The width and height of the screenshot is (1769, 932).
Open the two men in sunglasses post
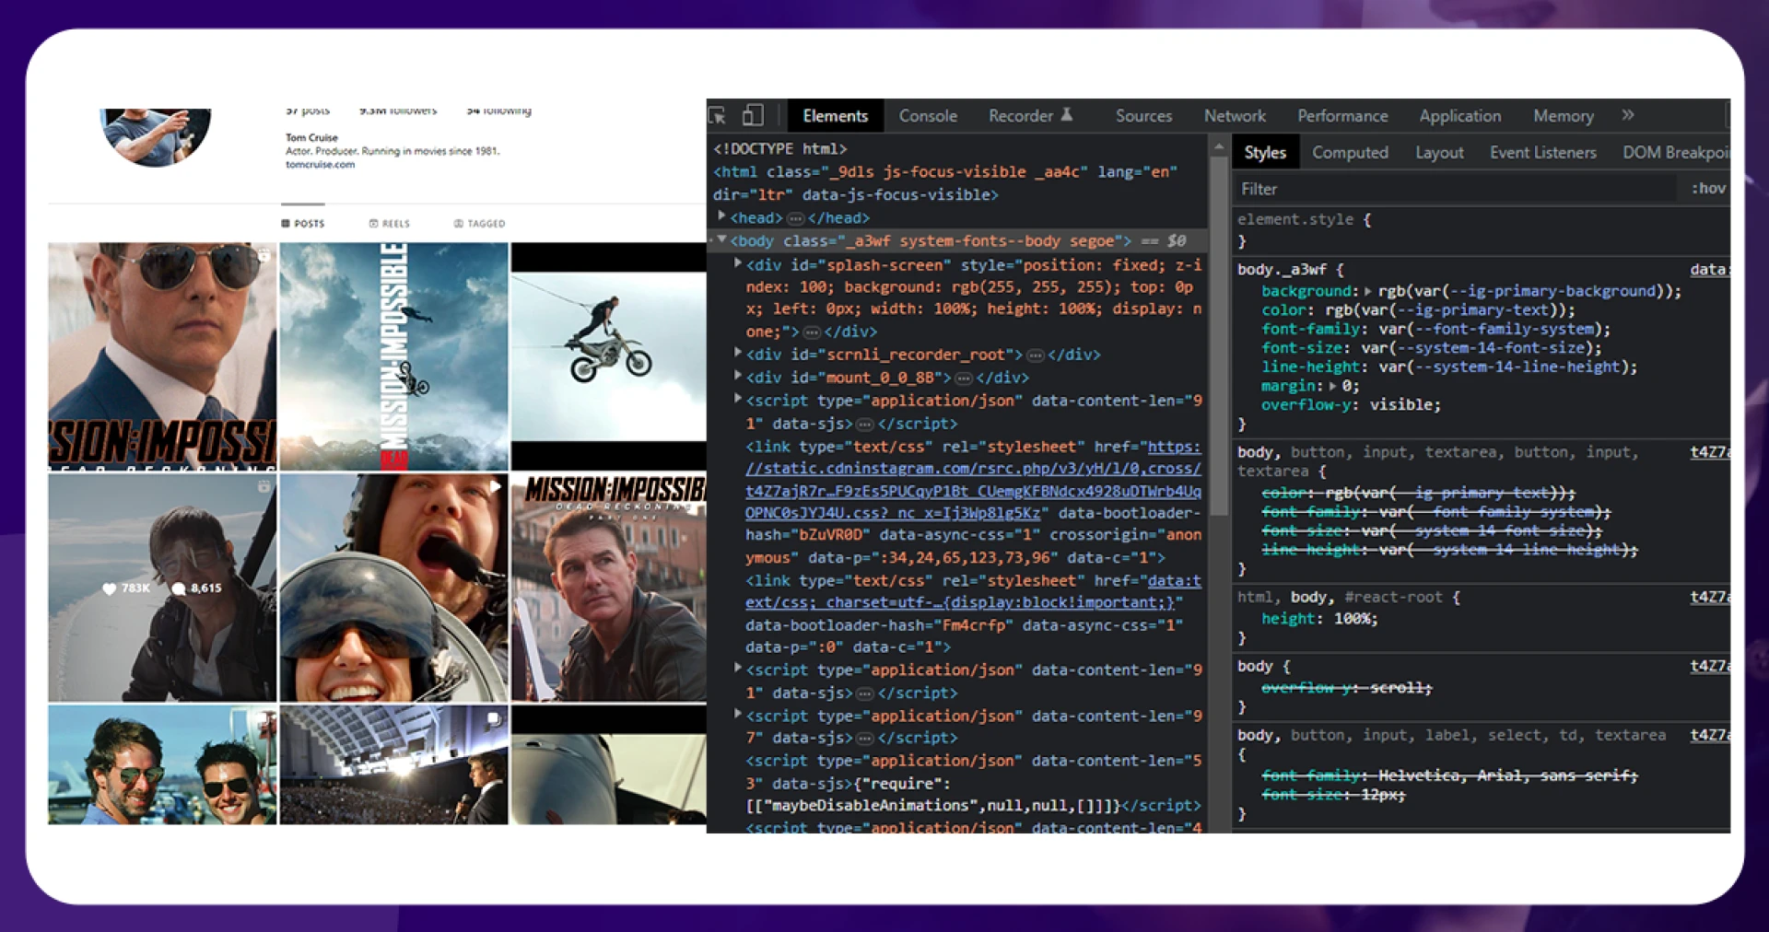(x=162, y=764)
